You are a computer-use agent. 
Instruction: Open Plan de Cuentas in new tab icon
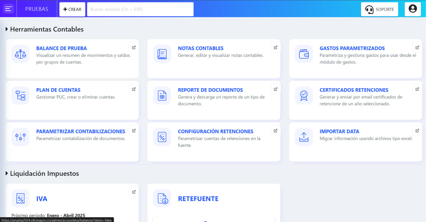click(x=134, y=89)
